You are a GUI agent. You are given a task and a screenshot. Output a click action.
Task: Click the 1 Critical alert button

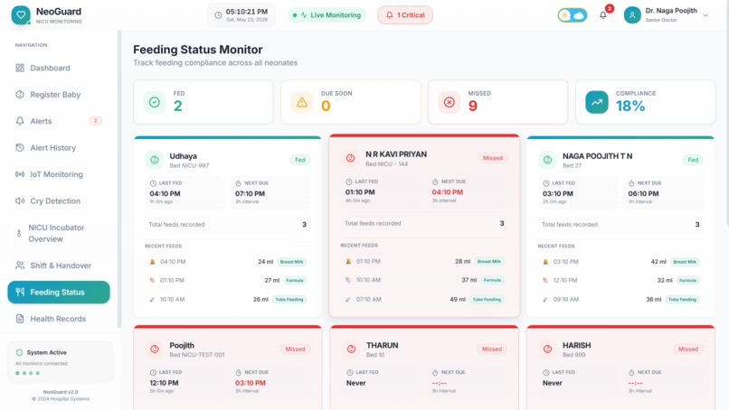(x=405, y=14)
